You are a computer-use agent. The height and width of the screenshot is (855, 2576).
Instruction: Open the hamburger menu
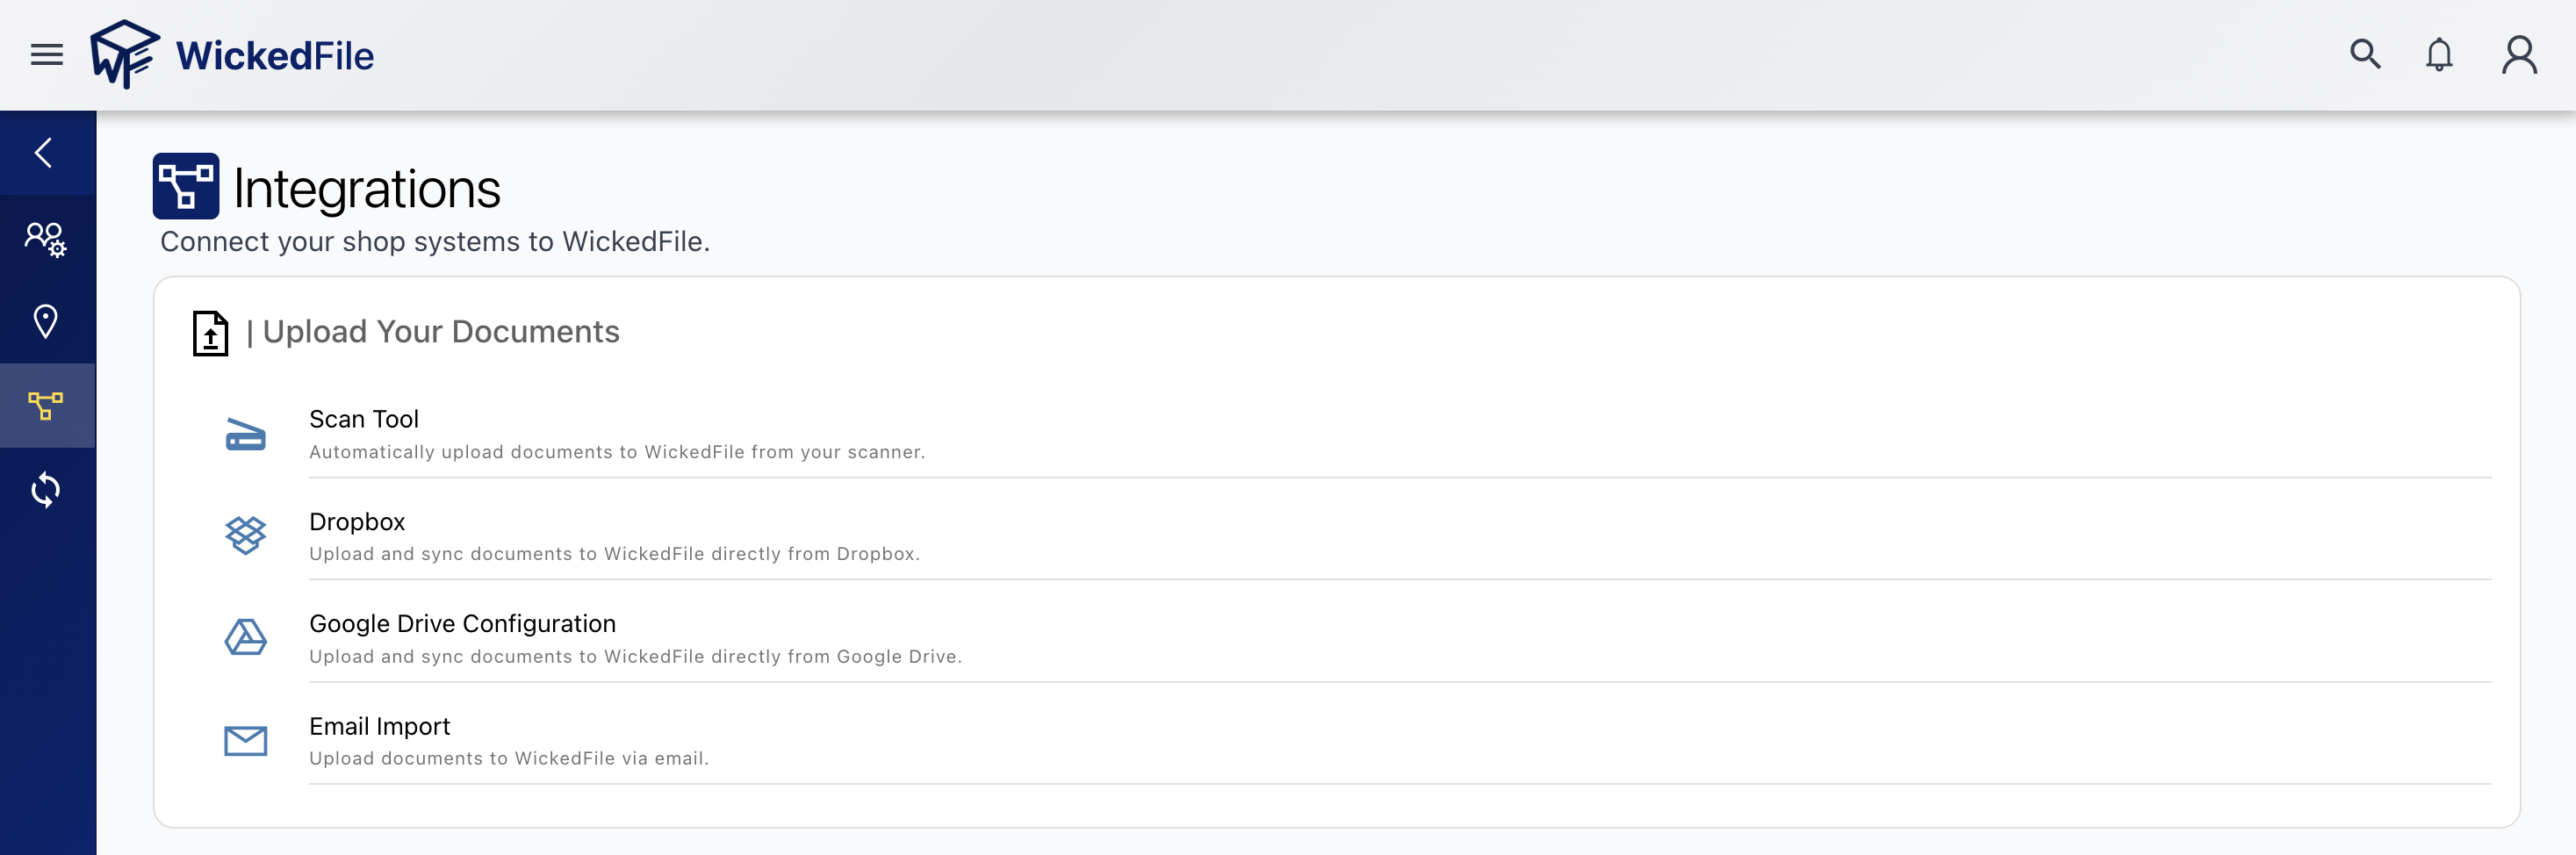tap(44, 55)
